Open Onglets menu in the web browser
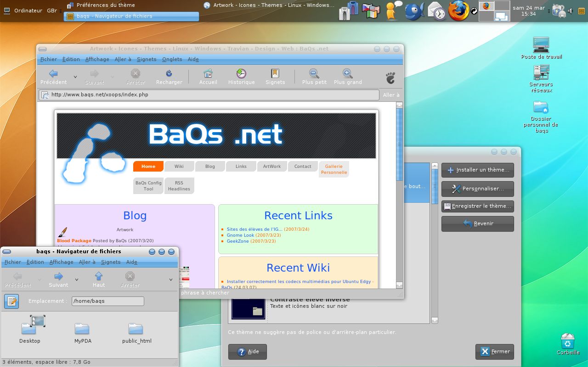The image size is (588, 367). coord(172,59)
